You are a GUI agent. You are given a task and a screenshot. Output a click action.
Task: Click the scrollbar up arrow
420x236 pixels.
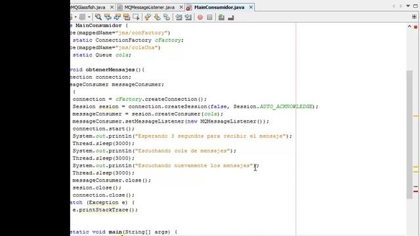tap(409, 26)
